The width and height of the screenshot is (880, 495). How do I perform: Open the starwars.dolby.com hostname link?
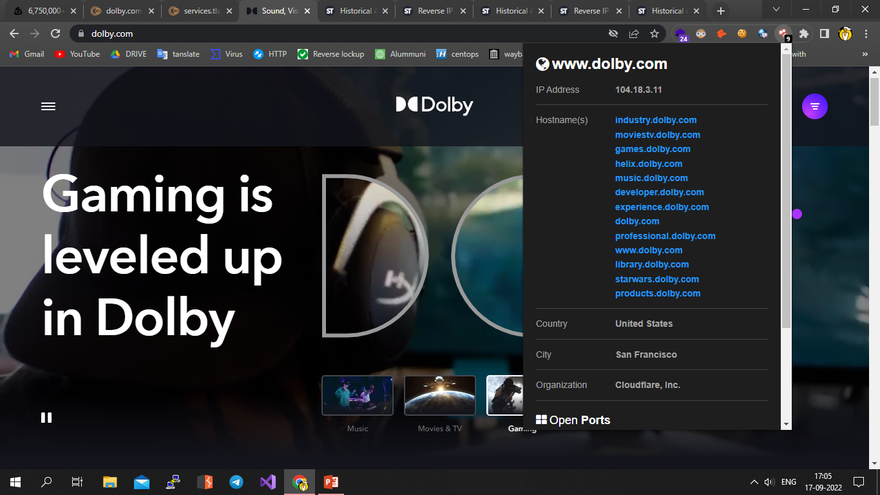tap(657, 279)
